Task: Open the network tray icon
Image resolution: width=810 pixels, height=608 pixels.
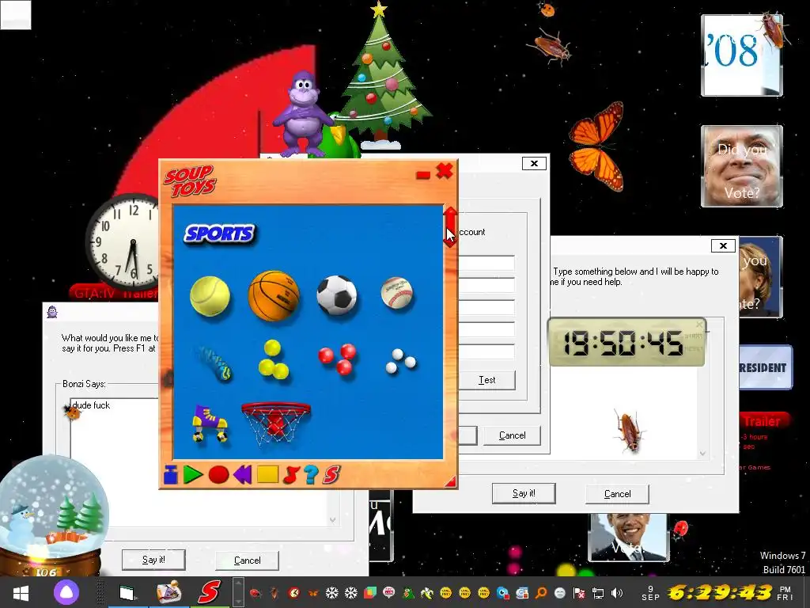Action: [x=598, y=593]
